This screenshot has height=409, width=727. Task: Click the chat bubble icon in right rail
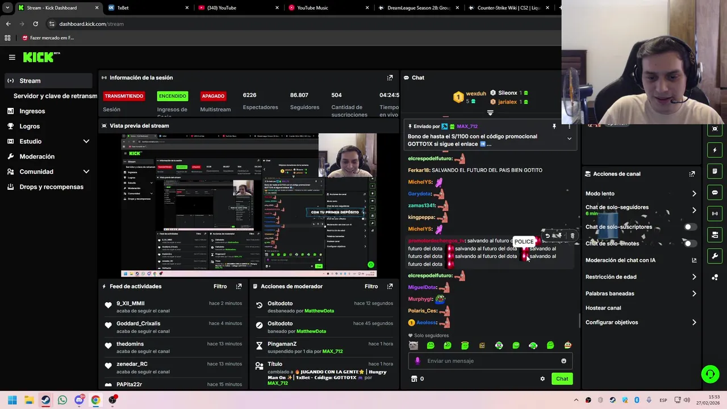[715, 193]
